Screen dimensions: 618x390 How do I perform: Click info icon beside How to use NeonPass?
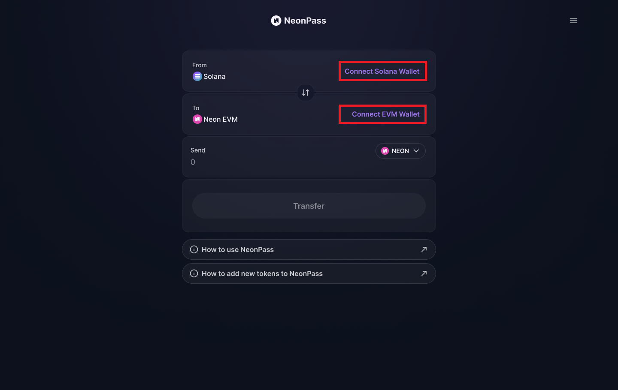(194, 249)
